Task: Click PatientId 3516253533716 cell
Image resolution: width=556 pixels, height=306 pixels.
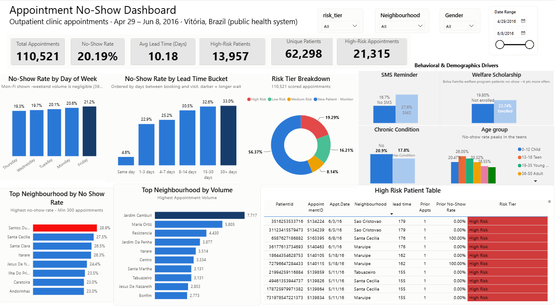Action: [287, 222]
